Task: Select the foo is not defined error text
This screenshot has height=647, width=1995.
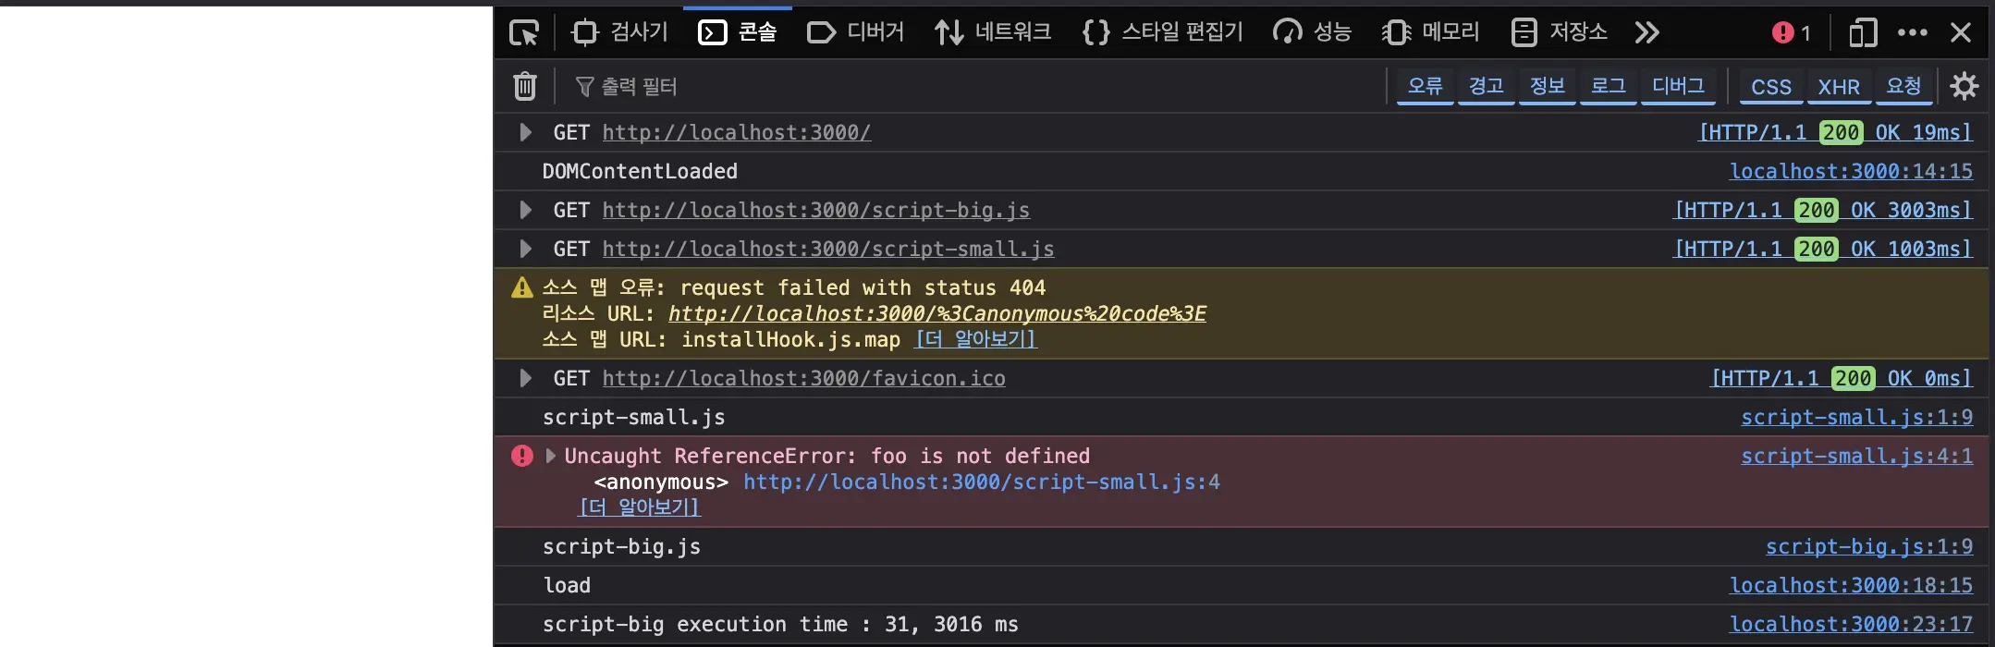Action: (x=980, y=456)
